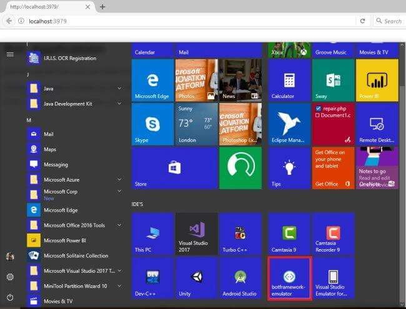The height and width of the screenshot is (309, 406).
Task: Expand Microsoft Office 2016 Tools folder
Action: point(119,225)
